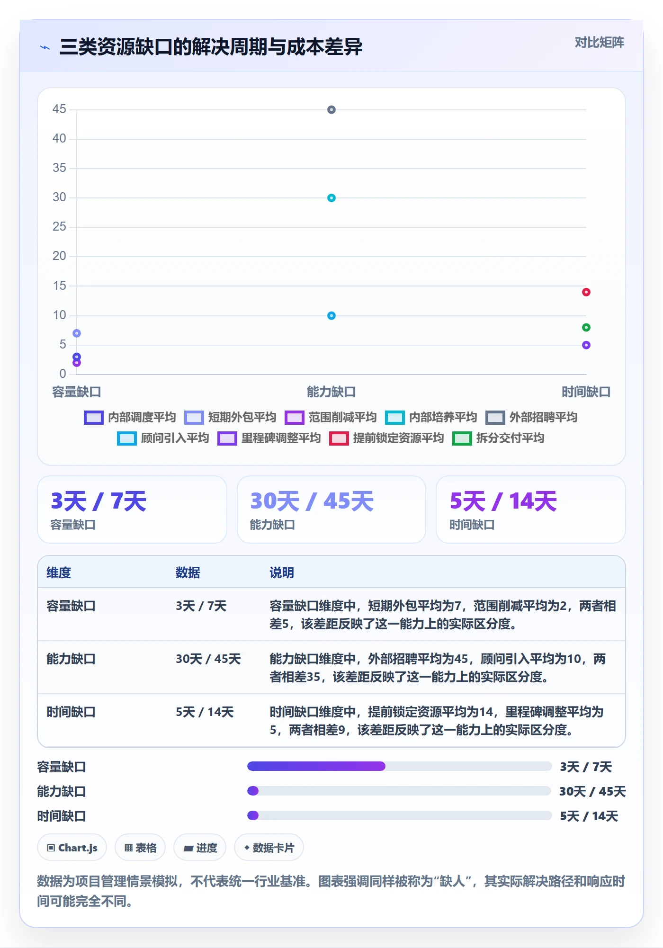
Task: Click the 5天 / 14天 table cell
Action: [205, 712]
